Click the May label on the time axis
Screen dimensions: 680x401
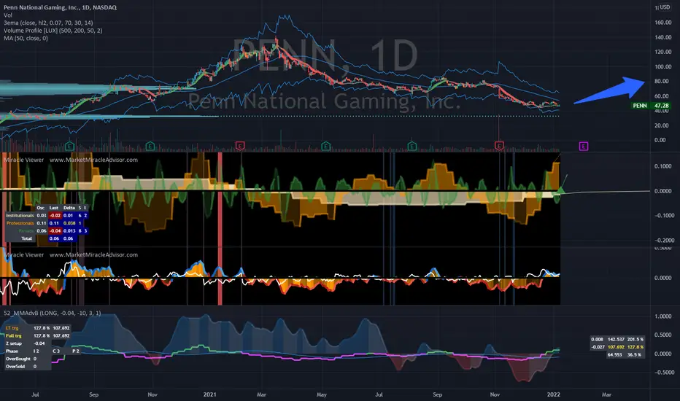[321, 394]
